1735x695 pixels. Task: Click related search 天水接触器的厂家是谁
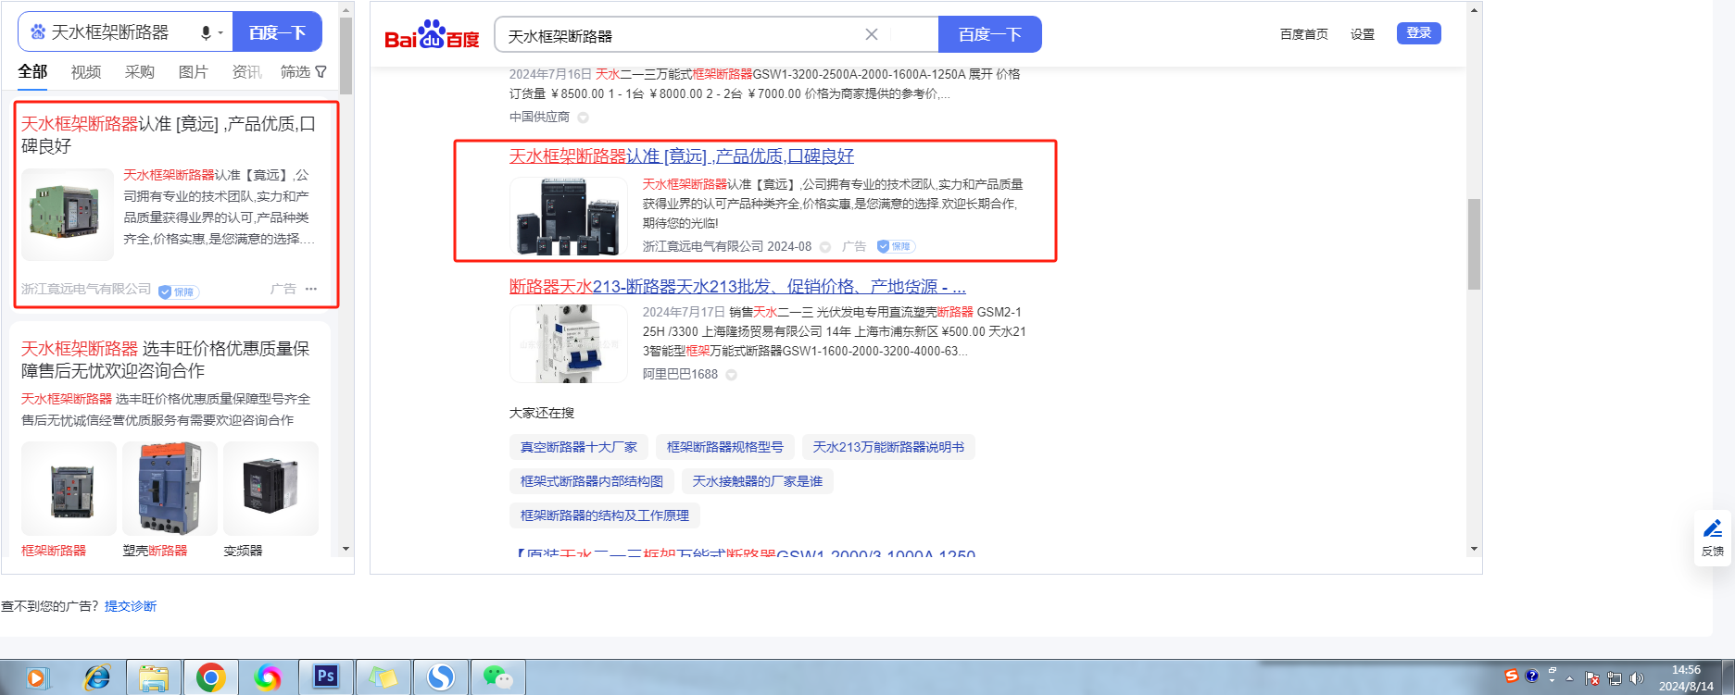pyautogui.click(x=758, y=481)
